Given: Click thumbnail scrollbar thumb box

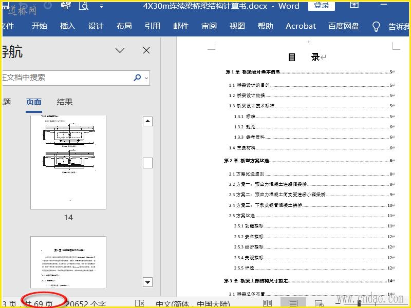Looking at the screenshot, I should (x=147, y=163).
